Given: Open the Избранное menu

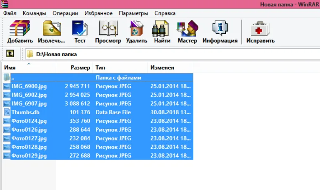Looking at the screenshot, I should tap(99, 13).
